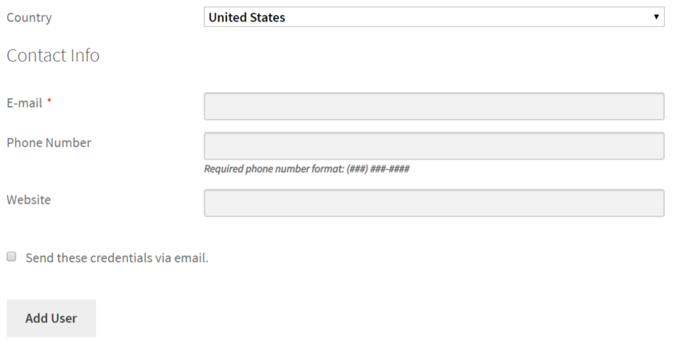The image size is (677, 354).
Task: Click the 'User' text on the Add User button
Action: [64, 318]
